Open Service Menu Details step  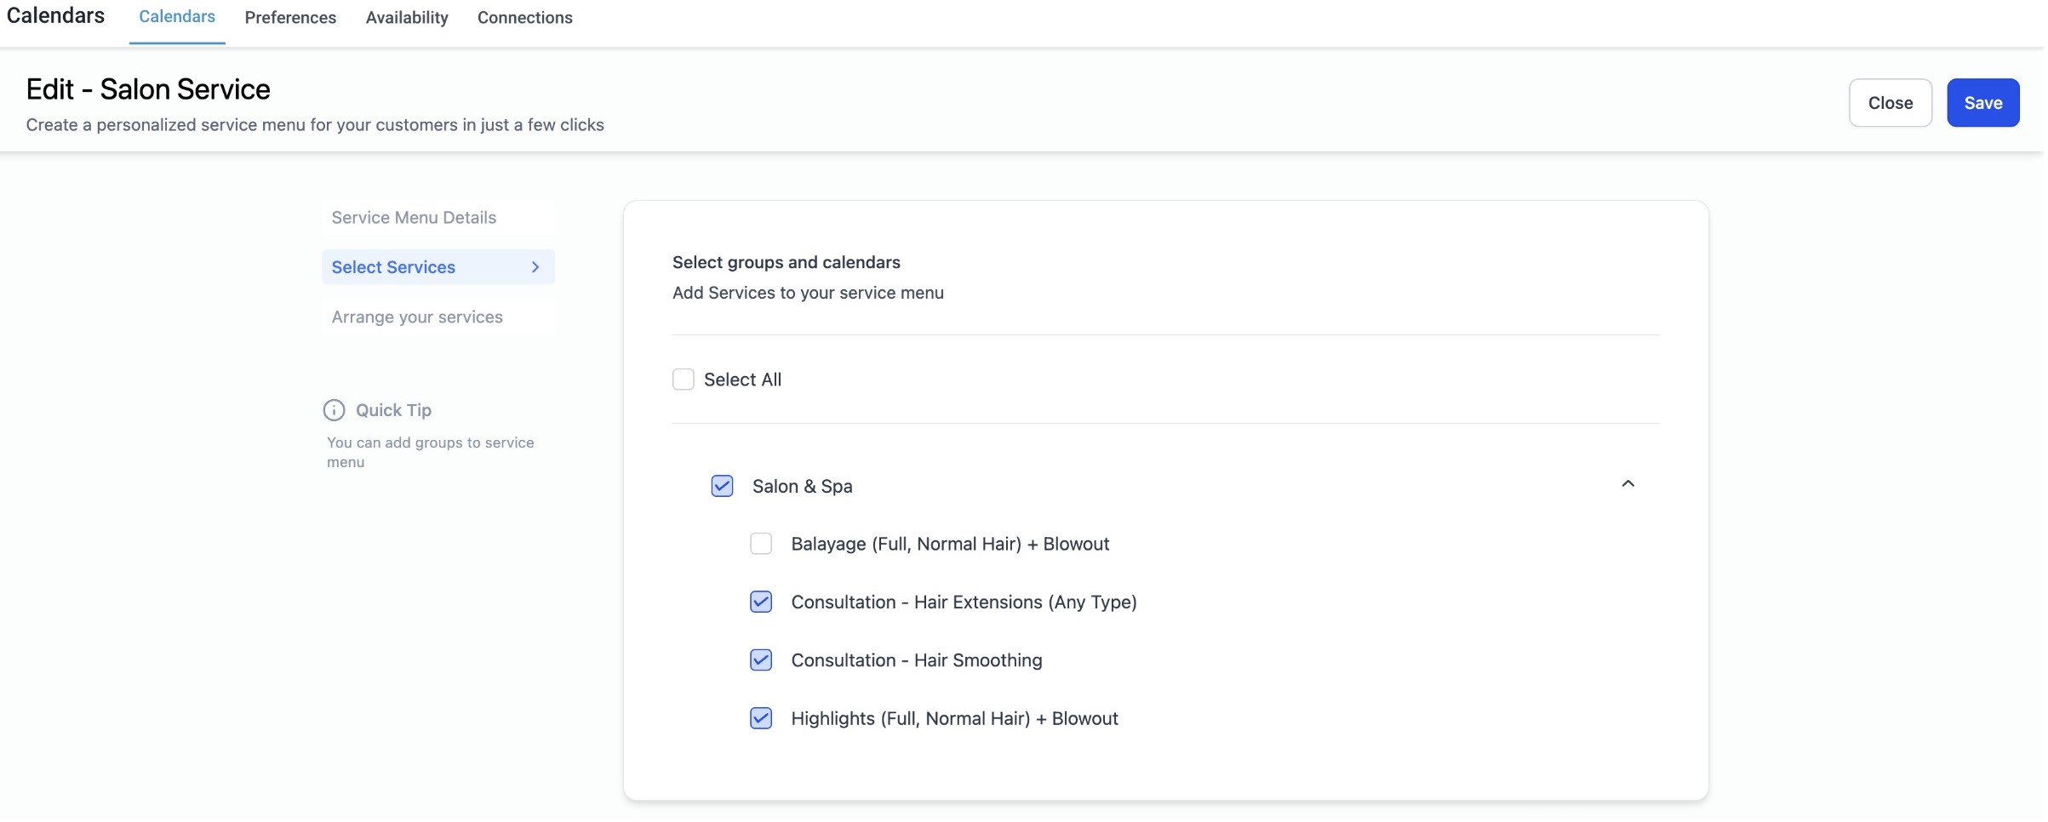click(x=414, y=218)
